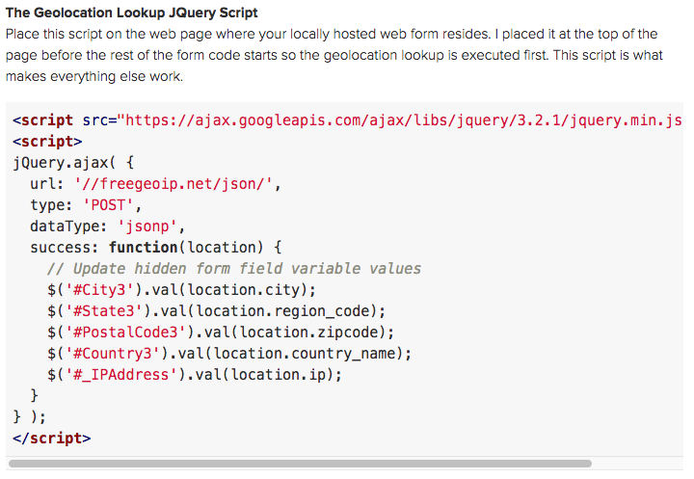
Task: Click the "} );" closing line
Action: 29,416
